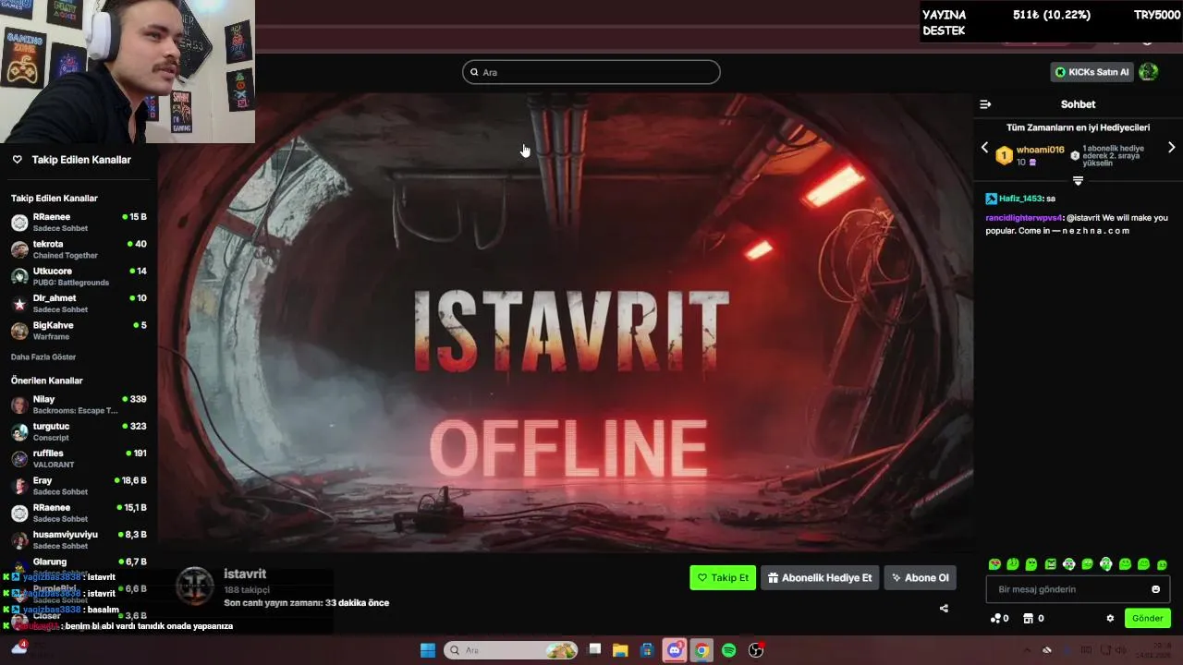Image resolution: width=1183 pixels, height=665 pixels.
Task: Open Discord from taskbar
Action: pyautogui.click(x=675, y=650)
